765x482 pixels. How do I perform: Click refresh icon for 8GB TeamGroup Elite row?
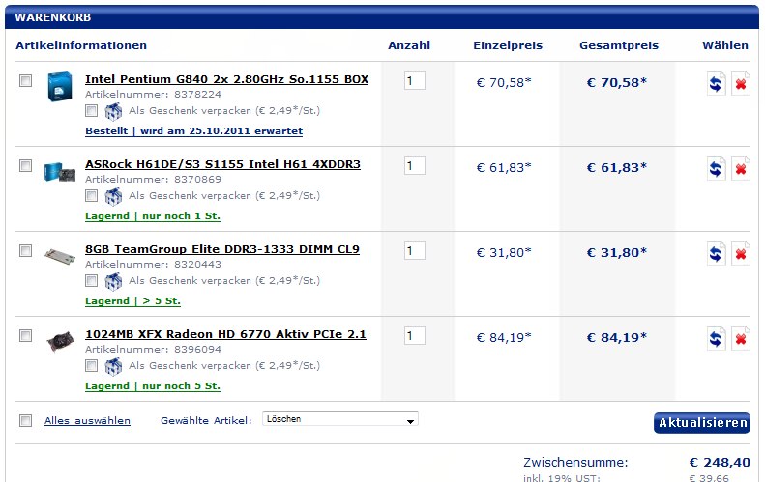(x=716, y=254)
